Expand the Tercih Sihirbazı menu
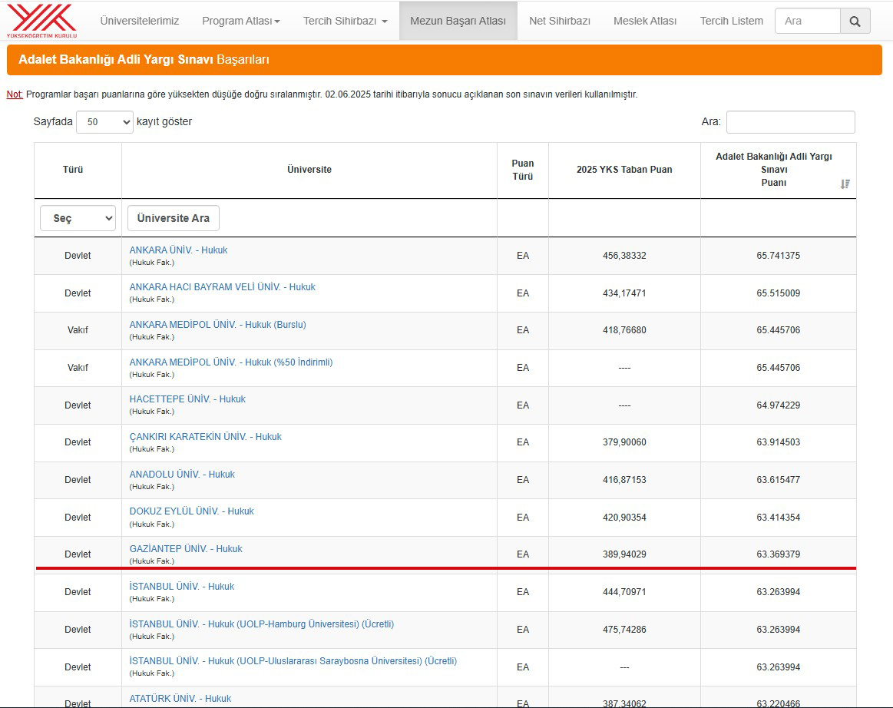Image resolution: width=893 pixels, height=708 pixels. pos(345,21)
